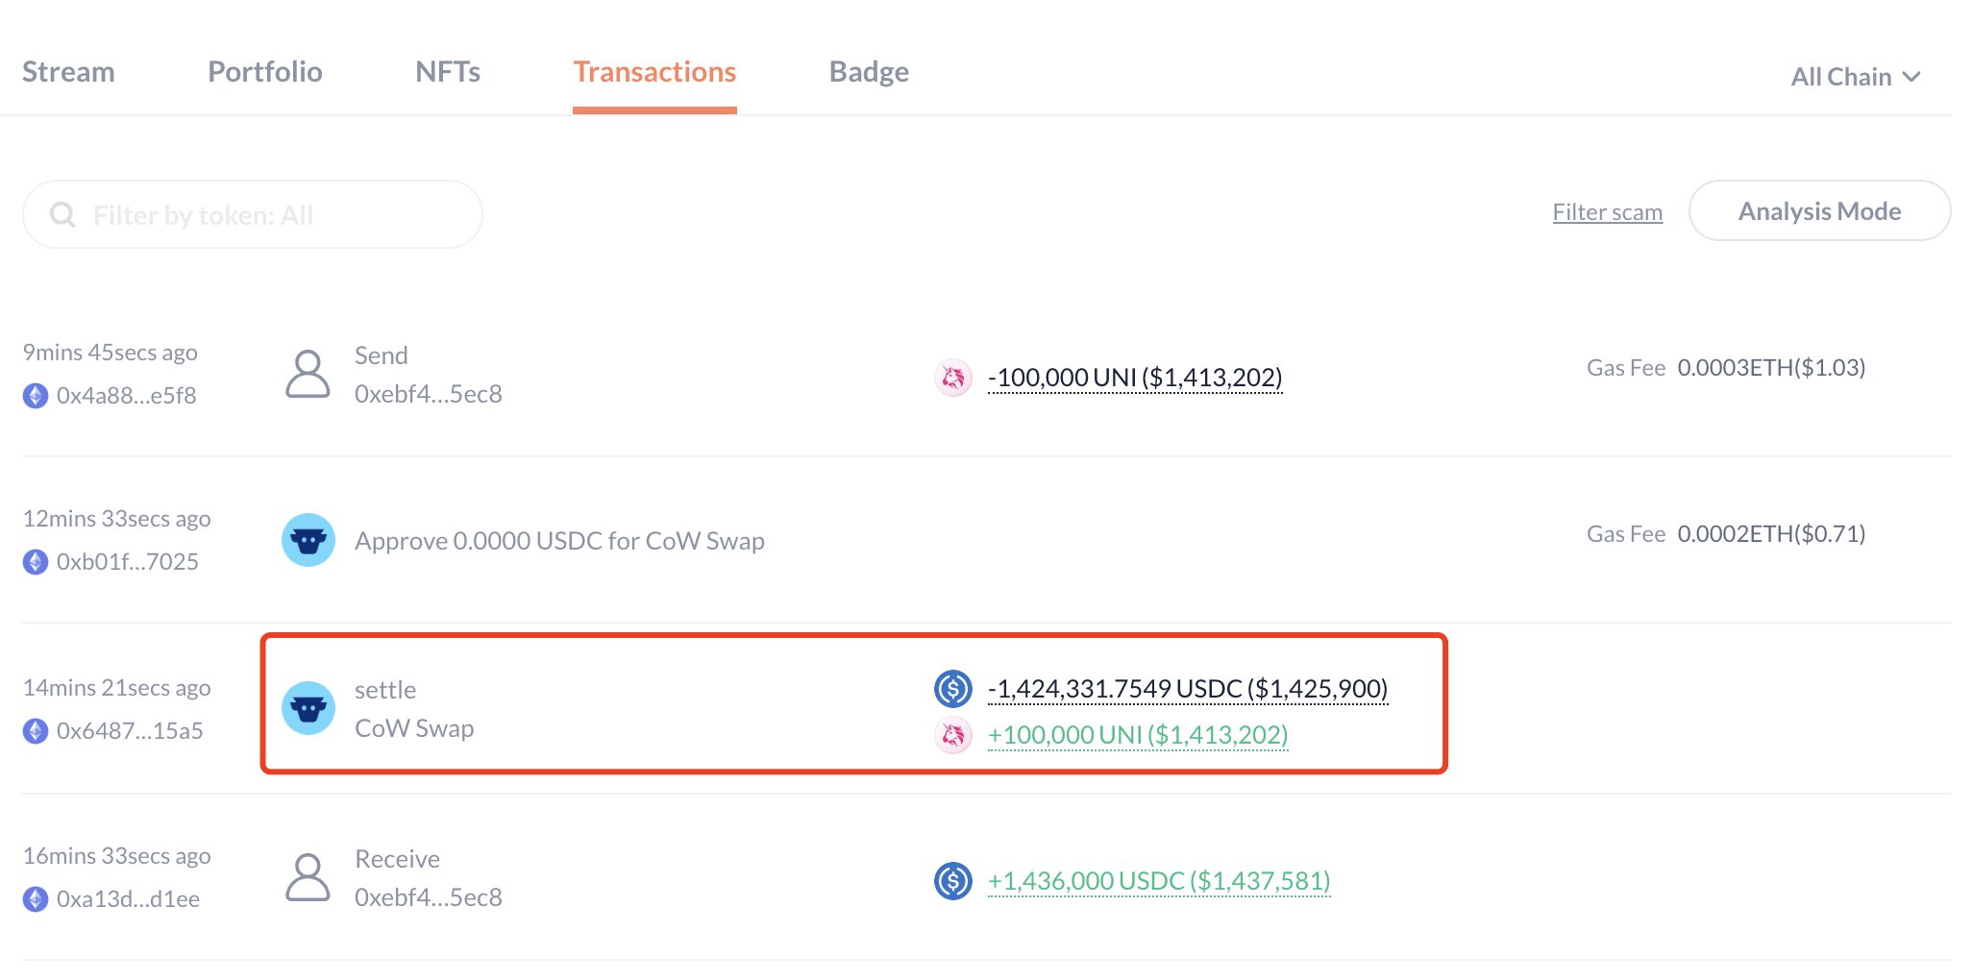The image size is (1972, 980).
Task: Click the user avatar icon on Receive row
Action: [x=308, y=877]
